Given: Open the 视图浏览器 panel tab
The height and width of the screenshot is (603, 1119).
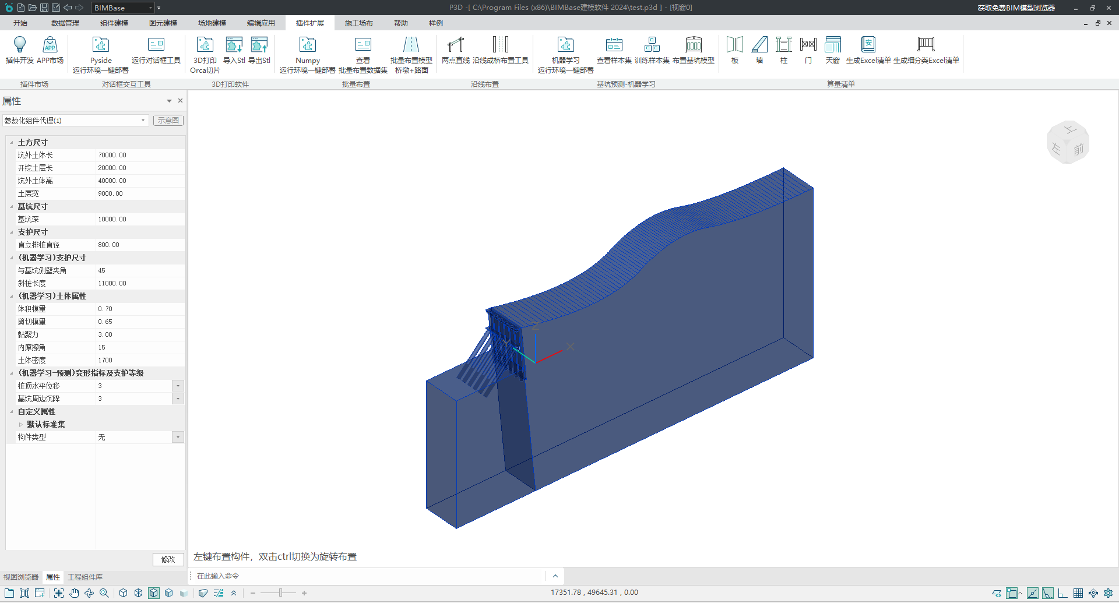Looking at the screenshot, I should click(21, 577).
